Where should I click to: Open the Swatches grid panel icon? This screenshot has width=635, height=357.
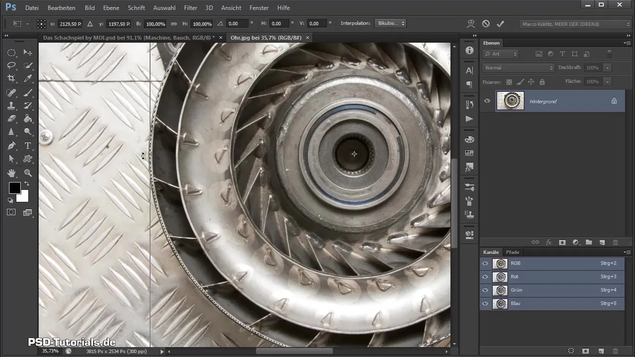[469, 153]
